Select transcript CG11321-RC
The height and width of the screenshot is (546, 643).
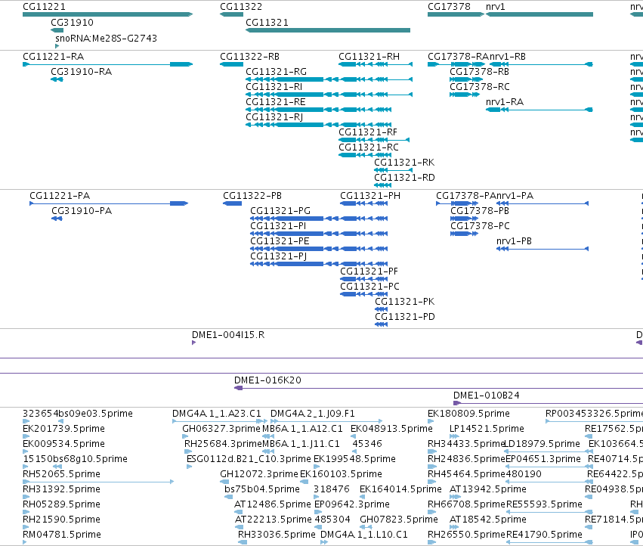tap(365, 155)
